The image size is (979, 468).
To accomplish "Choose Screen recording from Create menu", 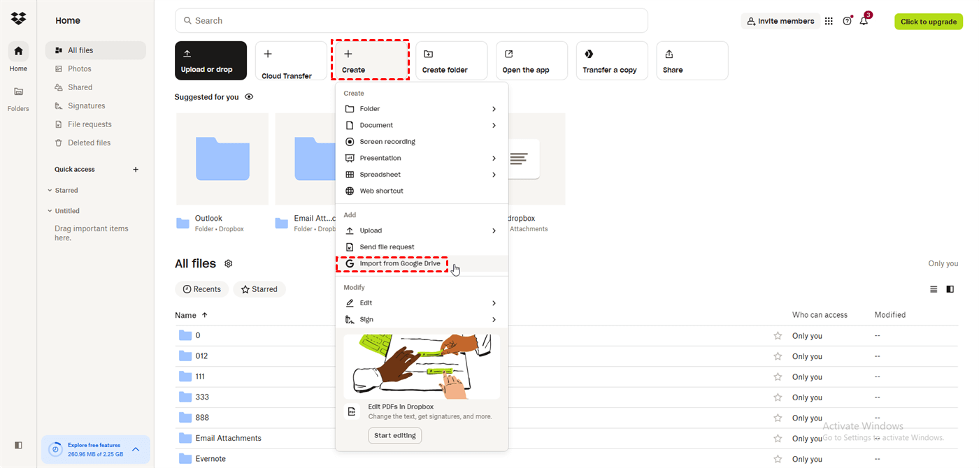I will click(x=422, y=142).
